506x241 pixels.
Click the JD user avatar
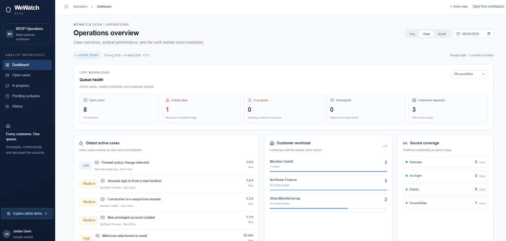tap(7, 234)
